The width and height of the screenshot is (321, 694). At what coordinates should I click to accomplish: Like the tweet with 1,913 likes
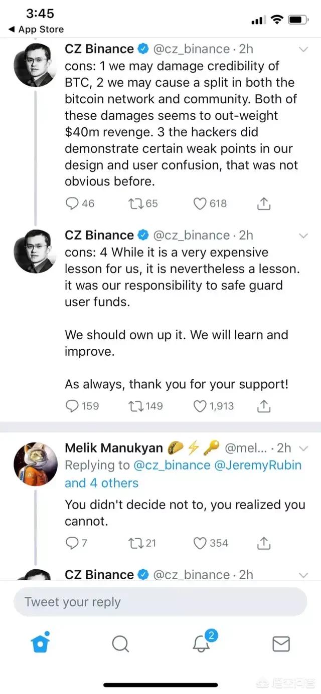pyautogui.click(x=201, y=406)
